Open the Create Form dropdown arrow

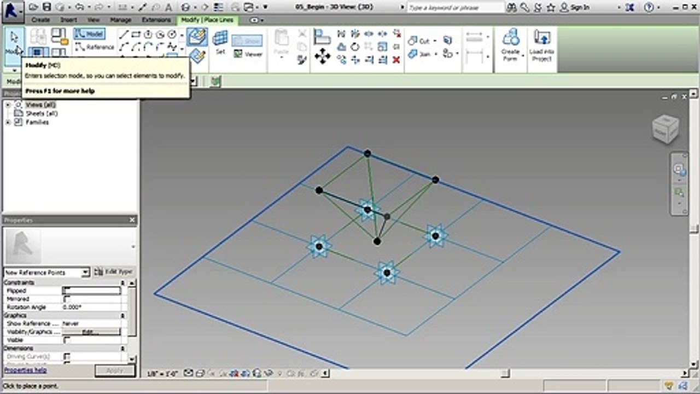pyautogui.click(x=523, y=56)
